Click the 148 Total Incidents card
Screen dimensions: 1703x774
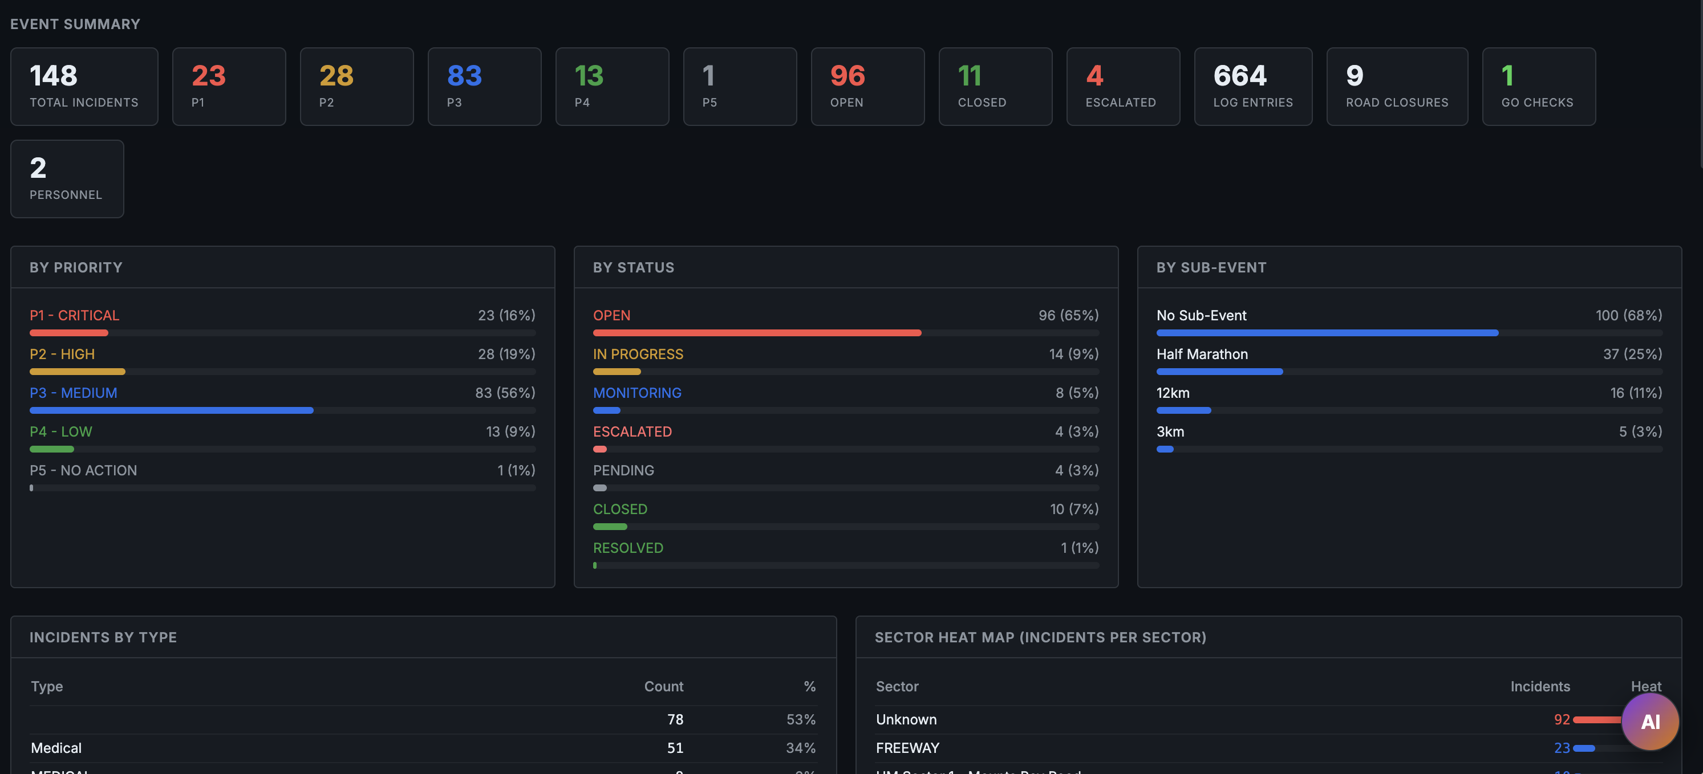(x=84, y=87)
